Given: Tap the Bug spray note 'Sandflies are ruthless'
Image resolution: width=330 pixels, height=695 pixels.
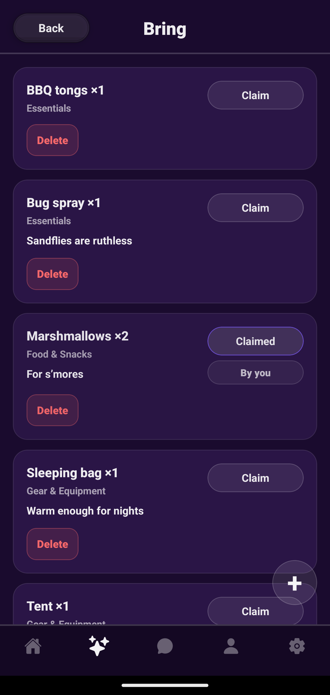Looking at the screenshot, I should click(79, 241).
